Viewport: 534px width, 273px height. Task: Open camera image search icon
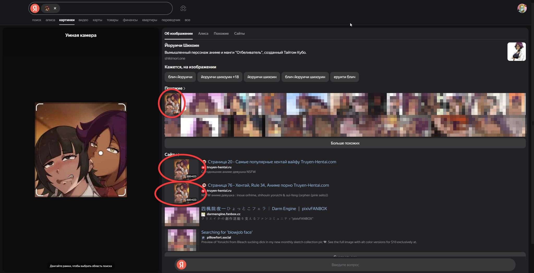183,9
